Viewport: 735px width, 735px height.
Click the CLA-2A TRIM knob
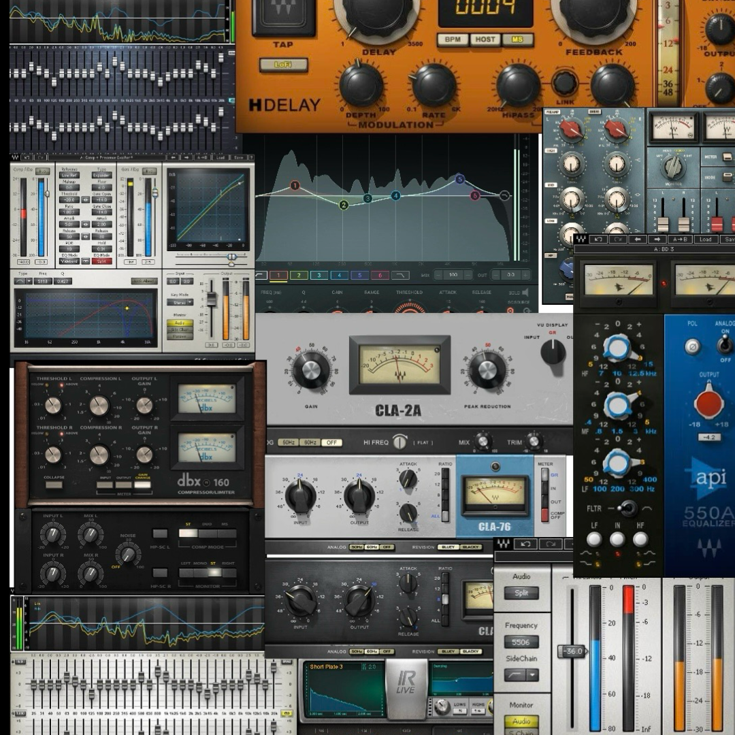pyautogui.click(x=534, y=442)
